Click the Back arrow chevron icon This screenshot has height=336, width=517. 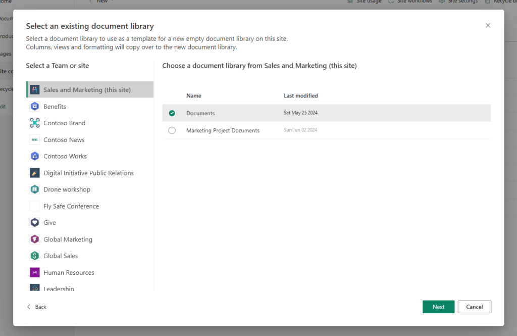click(x=29, y=307)
